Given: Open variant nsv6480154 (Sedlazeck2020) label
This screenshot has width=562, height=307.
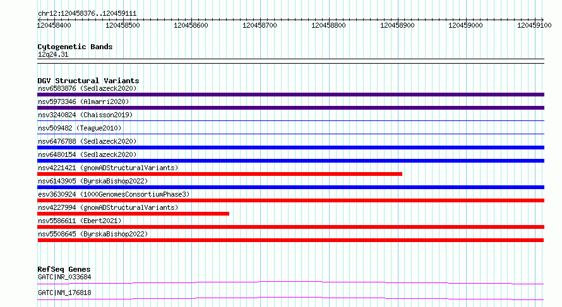Looking at the screenshot, I should pyautogui.click(x=87, y=154).
